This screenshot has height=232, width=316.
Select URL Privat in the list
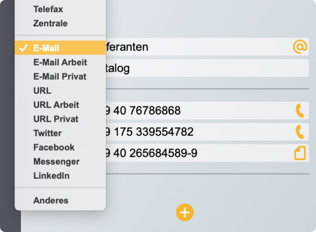pyautogui.click(x=56, y=119)
